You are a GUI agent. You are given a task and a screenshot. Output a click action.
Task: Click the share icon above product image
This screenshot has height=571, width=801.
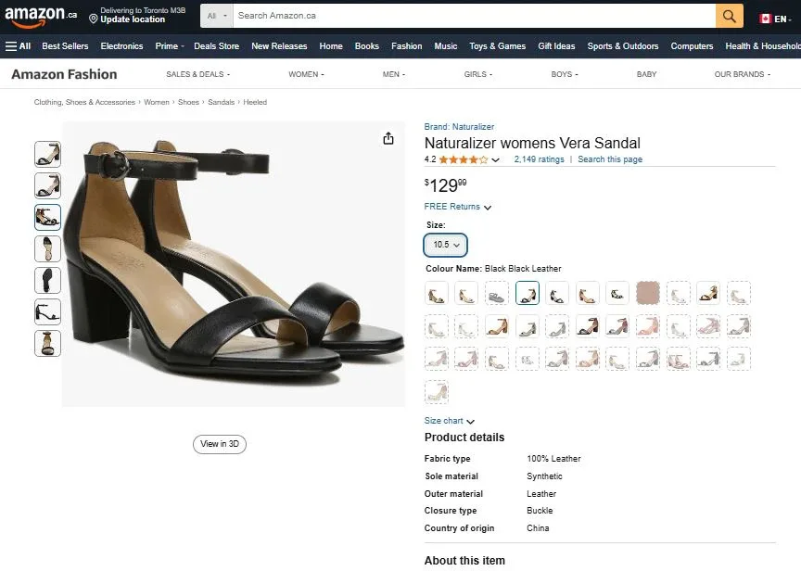pyautogui.click(x=388, y=138)
